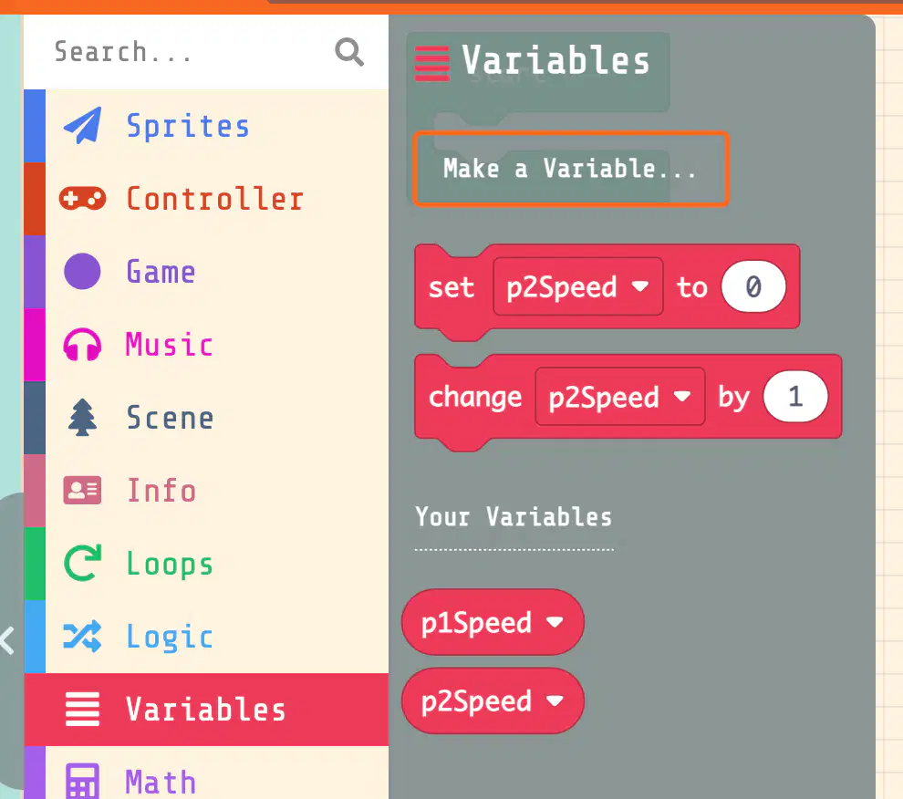Click the Make a Variable button
903x799 pixels.
571,169
